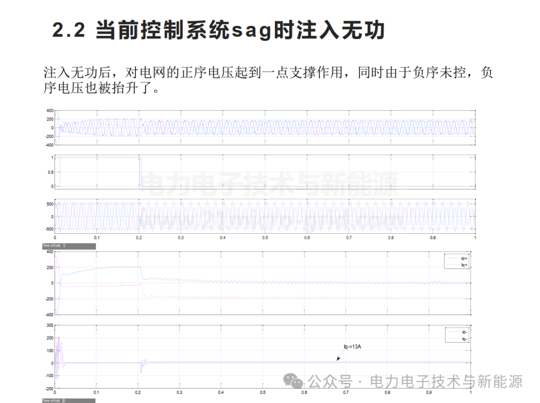Click the paragraph line starting "注入无功后，对电网的正序电压"
Screen dimensions: 540x403
(268, 72)
